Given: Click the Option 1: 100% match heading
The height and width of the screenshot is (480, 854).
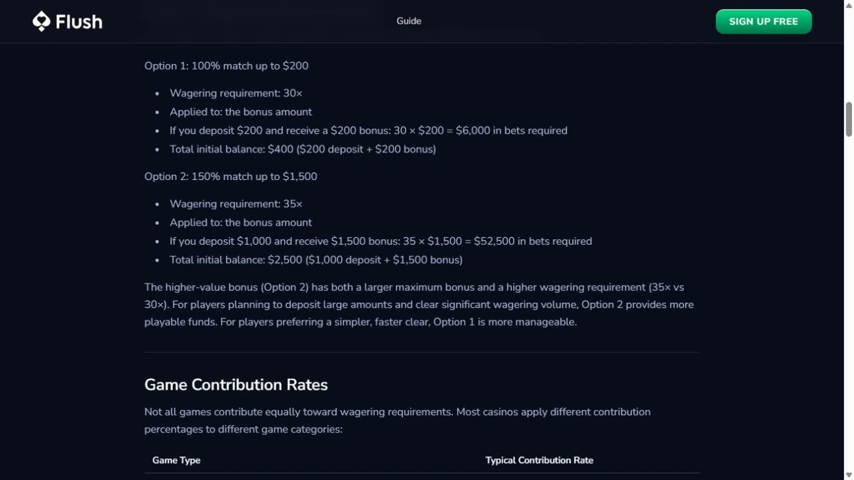Looking at the screenshot, I should pyautogui.click(x=226, y=65).
